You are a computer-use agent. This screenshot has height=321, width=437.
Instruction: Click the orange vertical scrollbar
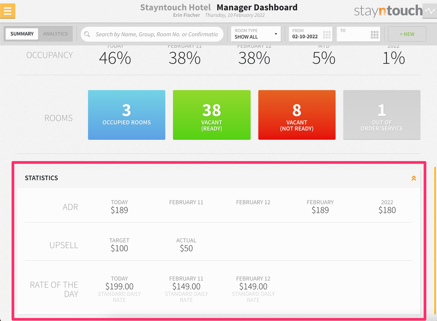pyautogui.click(x=435, y=240)
